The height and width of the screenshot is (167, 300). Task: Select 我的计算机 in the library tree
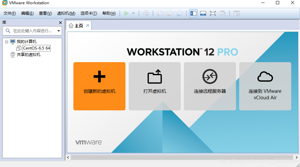click(x=26, y=42)
